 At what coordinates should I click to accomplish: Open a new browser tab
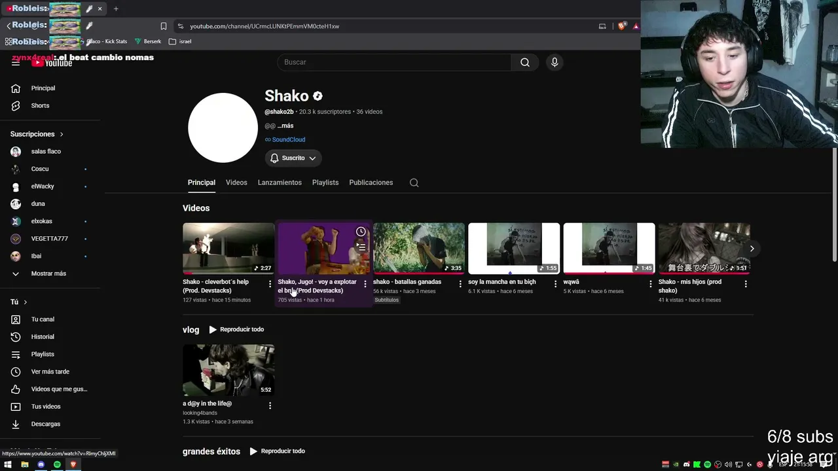(116, 9)
